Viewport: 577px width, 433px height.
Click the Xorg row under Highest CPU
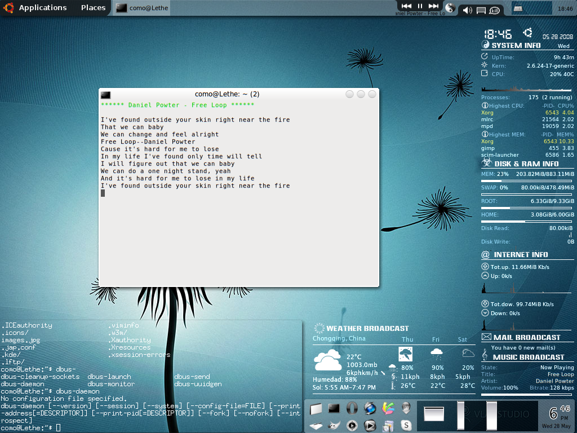pyautogui.click(x=527, y=113)
